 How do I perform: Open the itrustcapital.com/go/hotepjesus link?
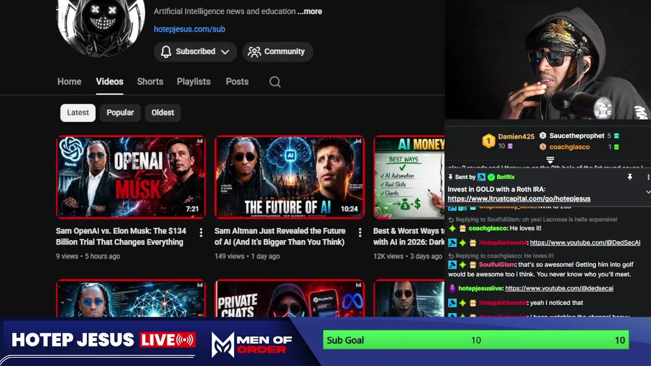[x=519, y=199]
